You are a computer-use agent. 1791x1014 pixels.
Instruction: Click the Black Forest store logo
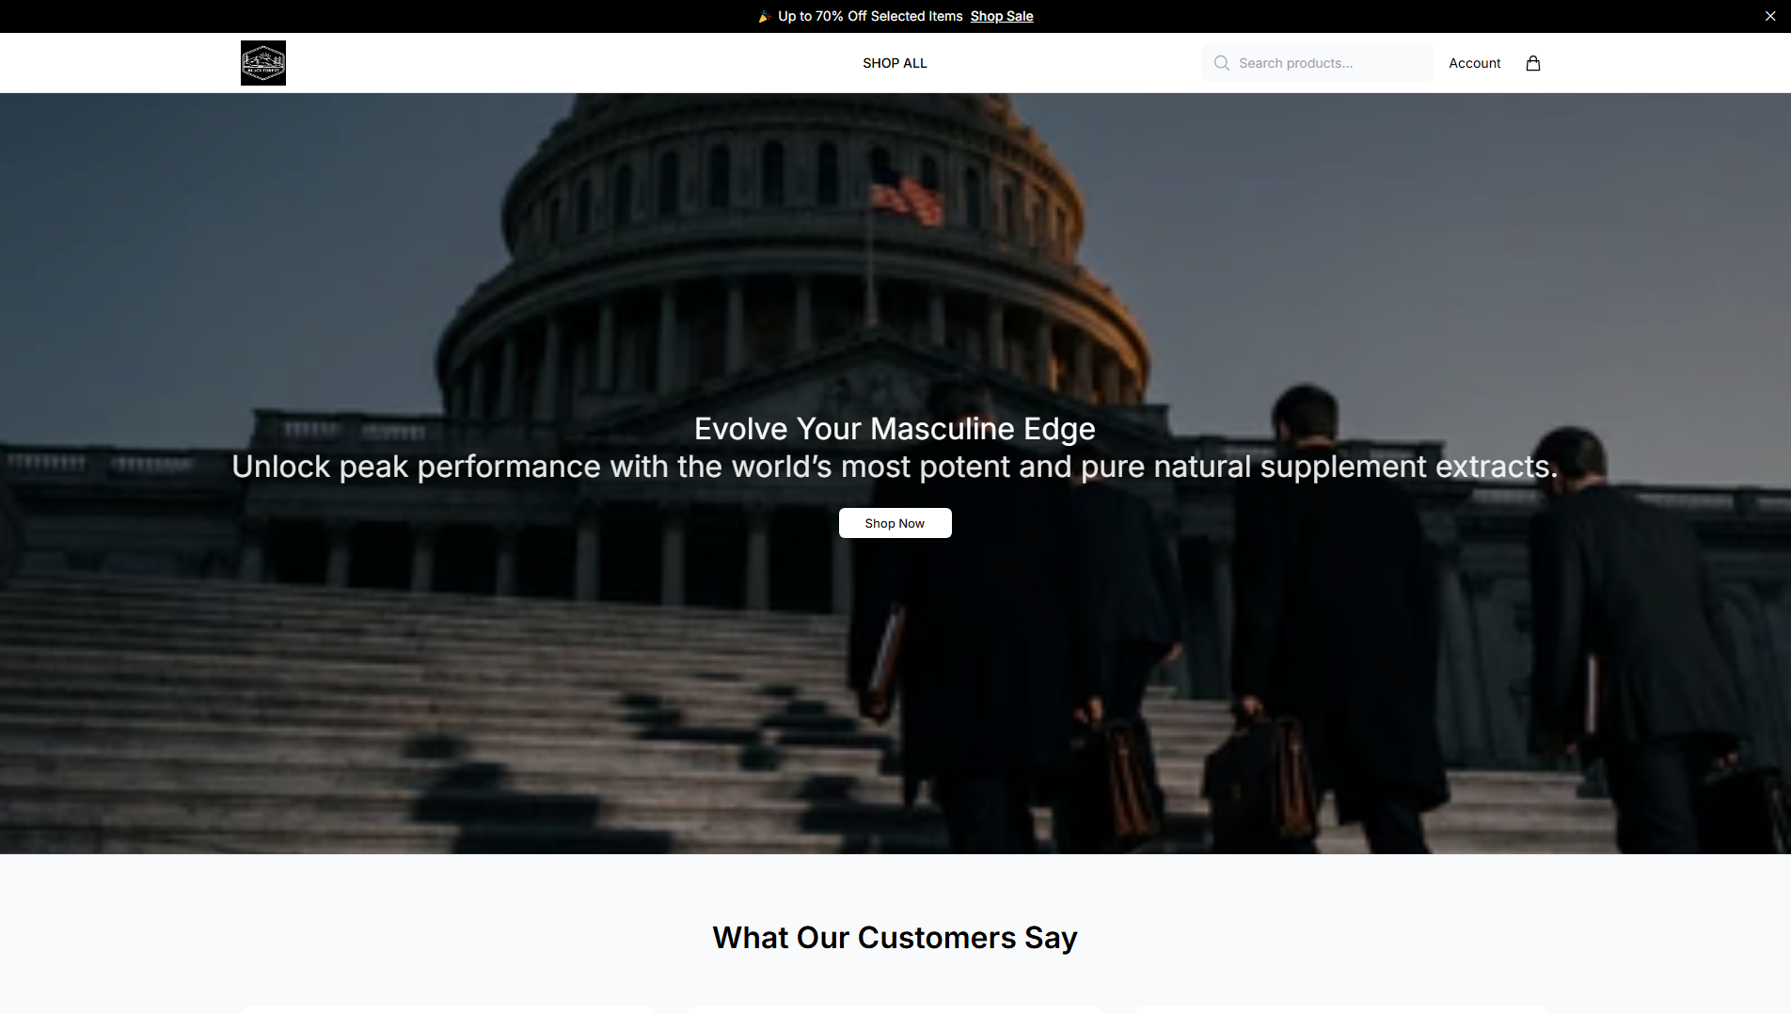263,63
